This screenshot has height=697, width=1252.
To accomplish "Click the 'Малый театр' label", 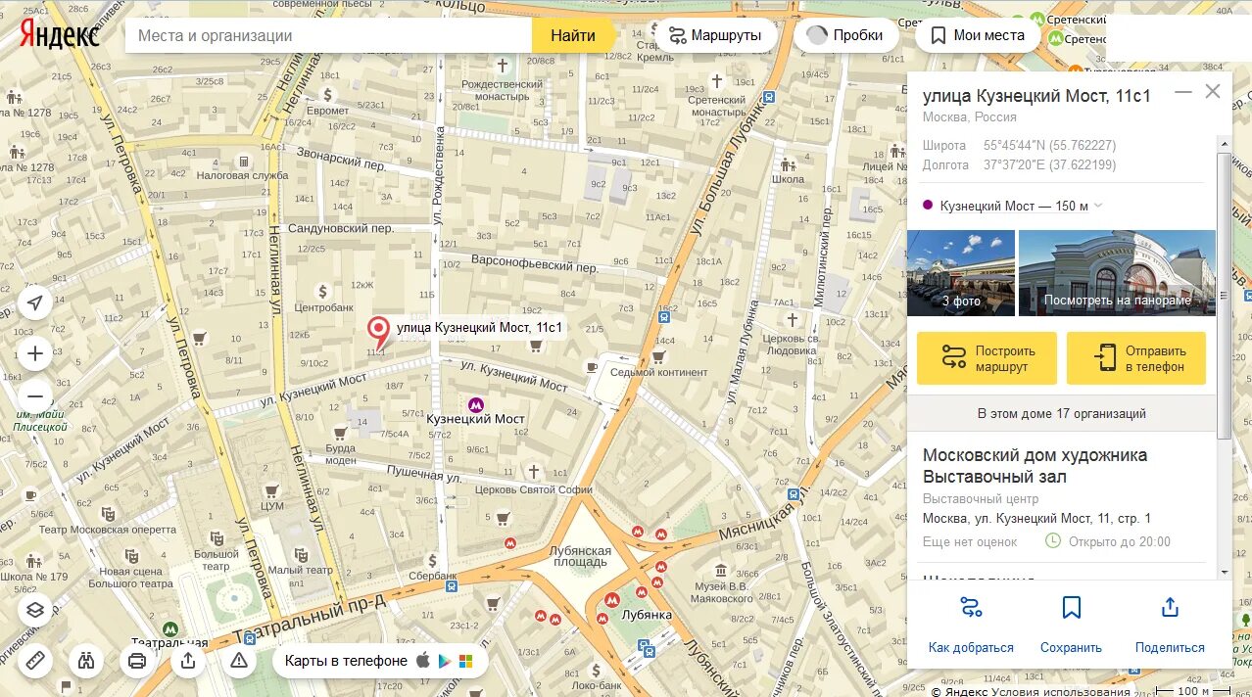I will coord(300,570).
